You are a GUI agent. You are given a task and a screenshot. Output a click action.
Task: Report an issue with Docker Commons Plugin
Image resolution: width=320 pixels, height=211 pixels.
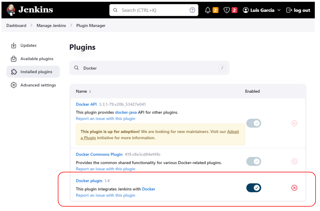coord(105,169)
